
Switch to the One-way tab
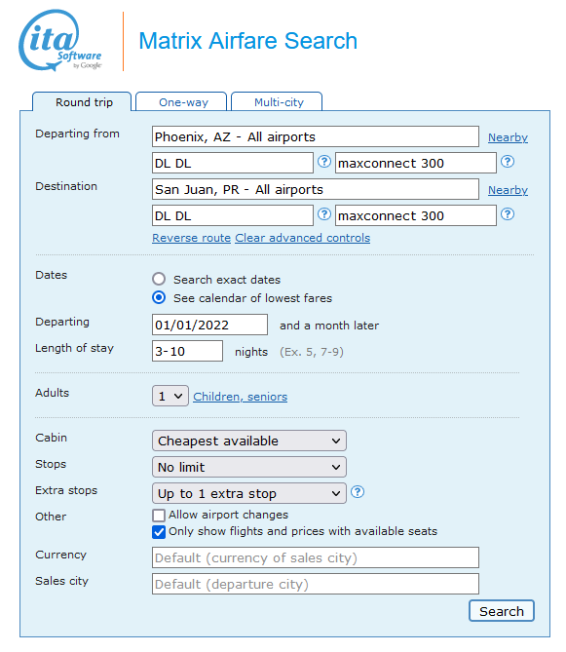point(181,102)
